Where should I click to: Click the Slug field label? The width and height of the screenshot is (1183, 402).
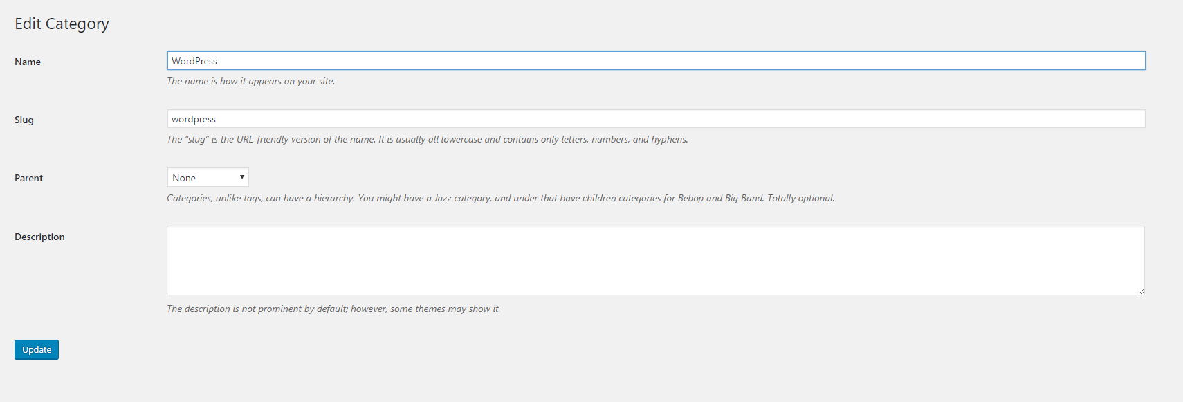pyautogui.click(x=24, y=120)
